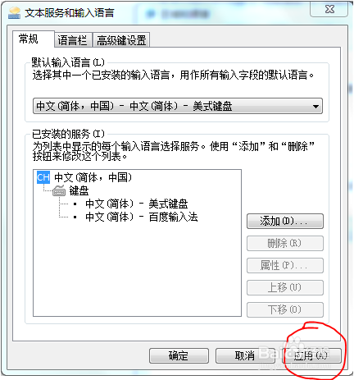Open the default language combo box
Image resolution: width=354 pixels, height=380 pixels.
(178, 106)
